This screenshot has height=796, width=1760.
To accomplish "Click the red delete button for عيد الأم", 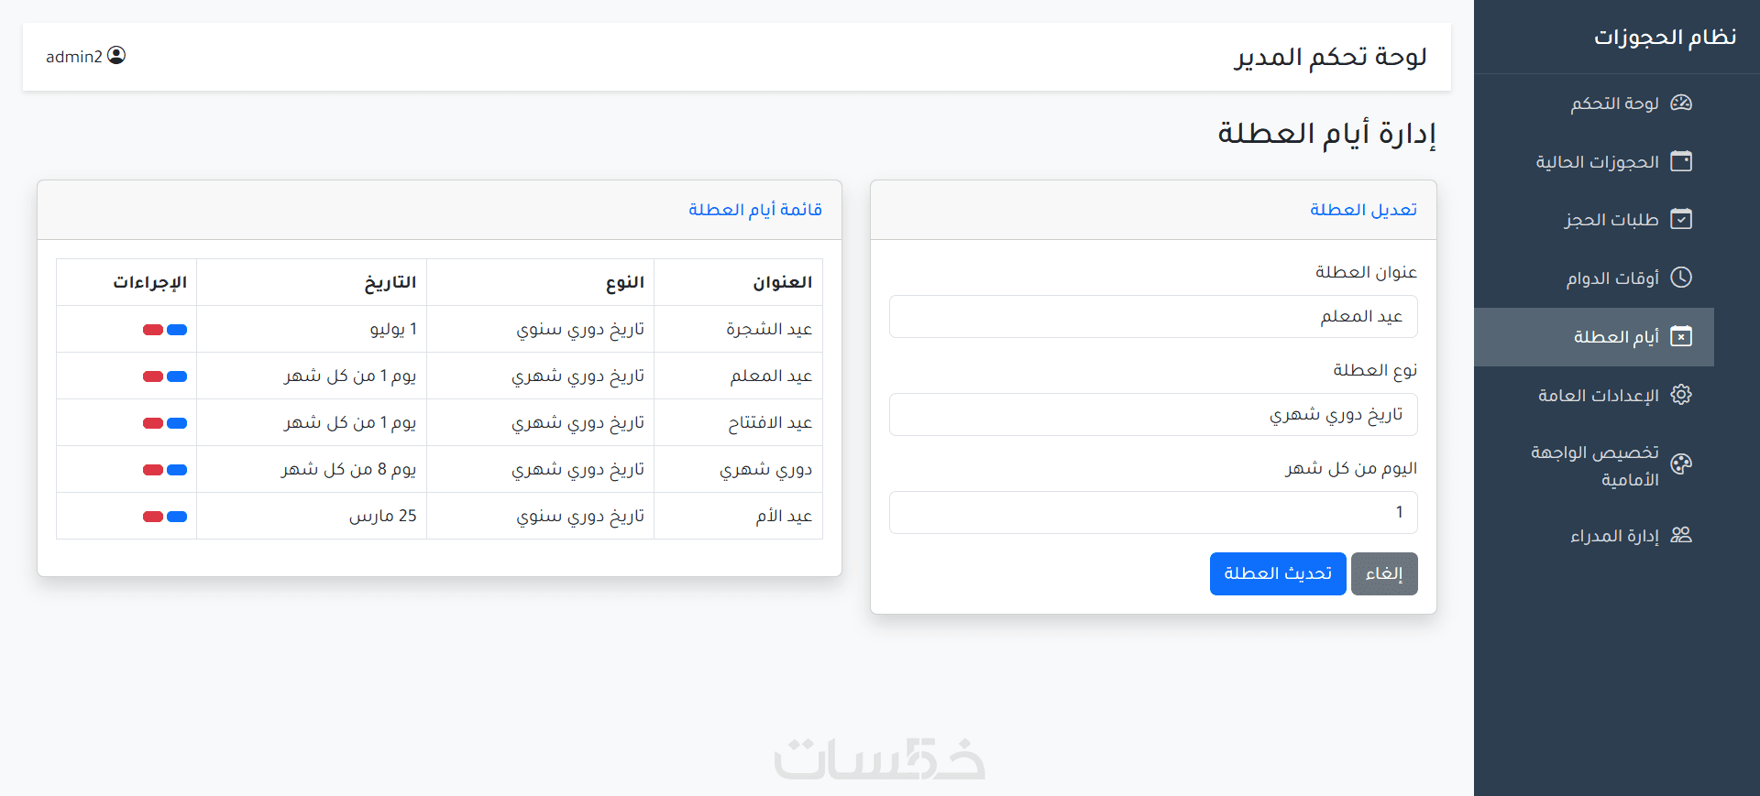I will [x=153, y=517].
